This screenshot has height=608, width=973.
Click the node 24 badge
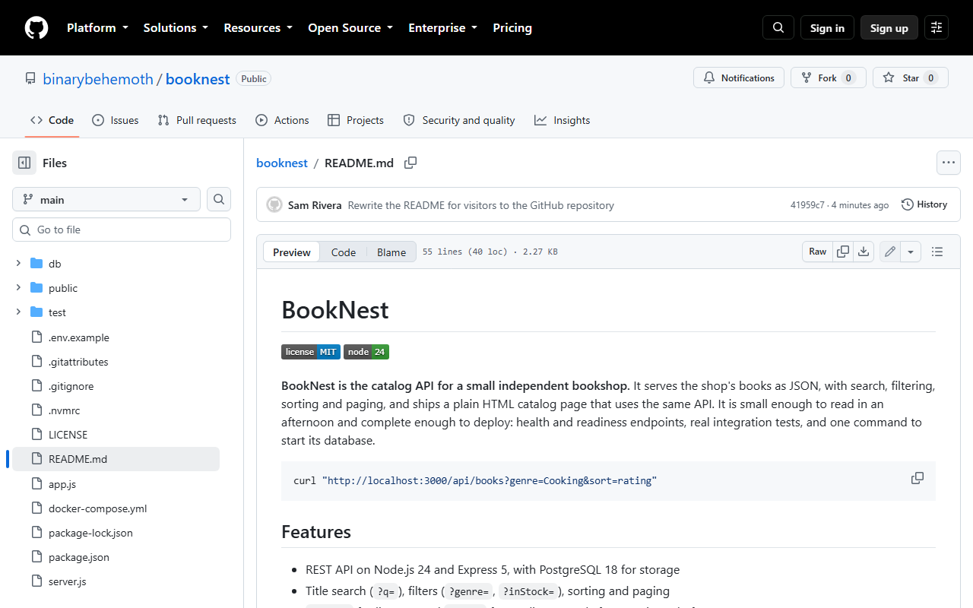(366, 352)
